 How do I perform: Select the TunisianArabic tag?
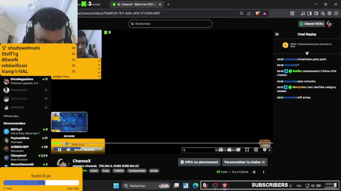pos(137,171)
